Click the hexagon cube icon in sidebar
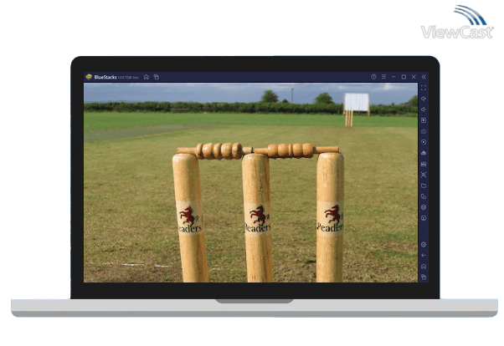Screen dimensions: 504x346 pos(424,207)
